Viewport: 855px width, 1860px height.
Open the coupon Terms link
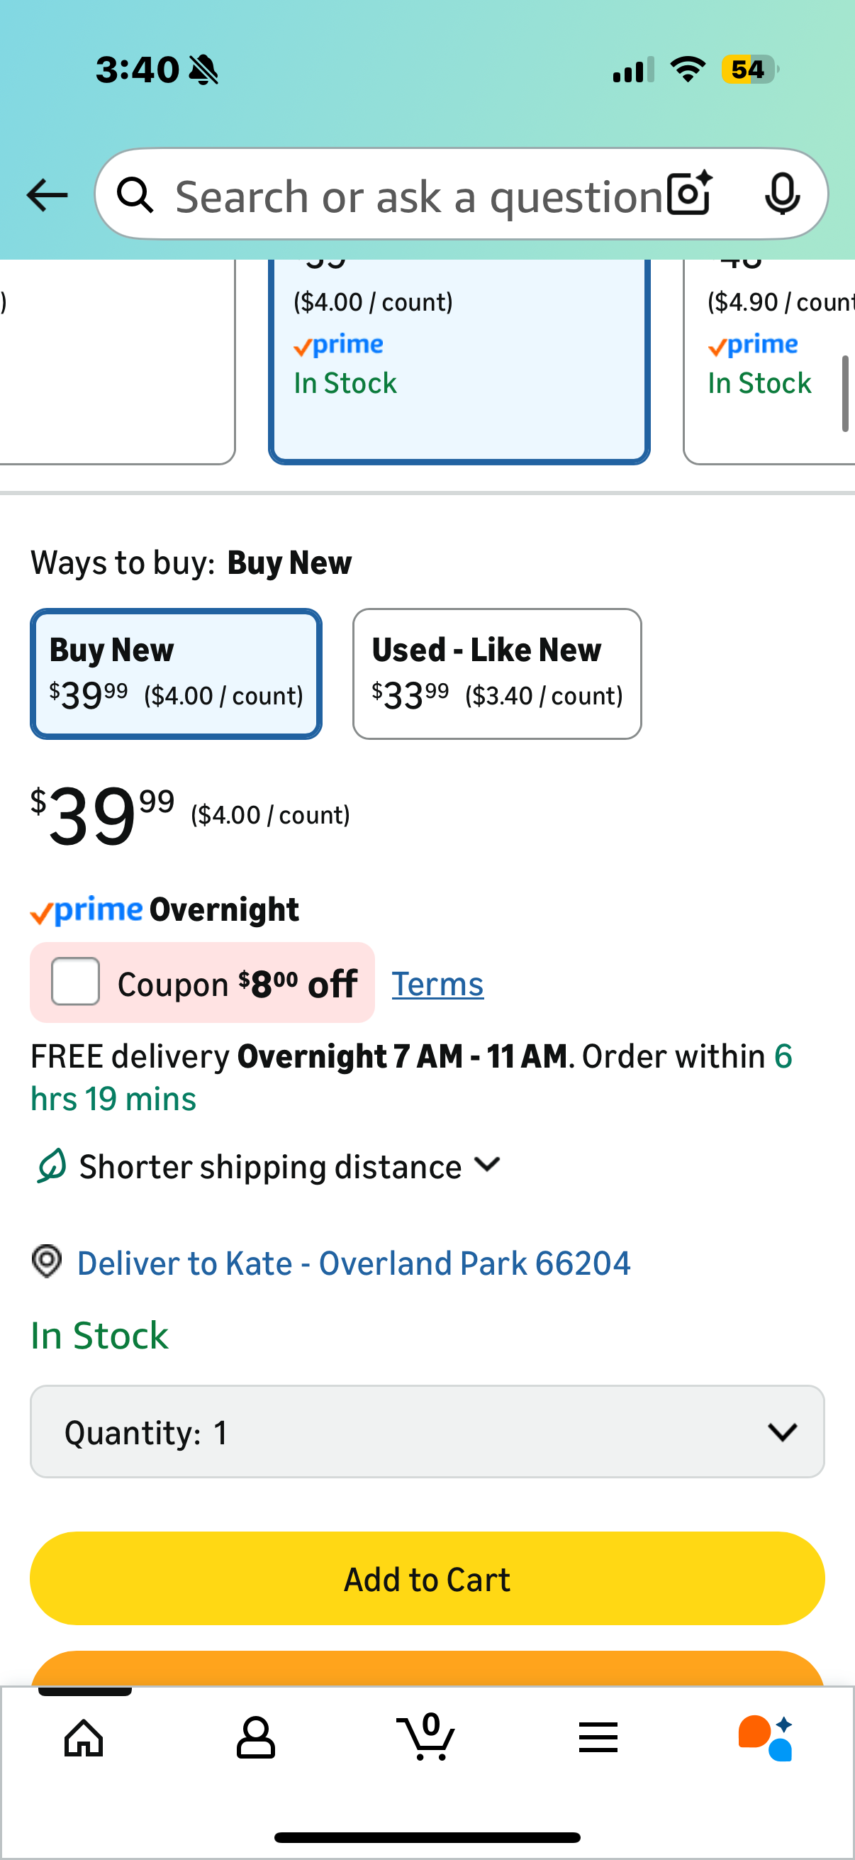tap(437, 984)
